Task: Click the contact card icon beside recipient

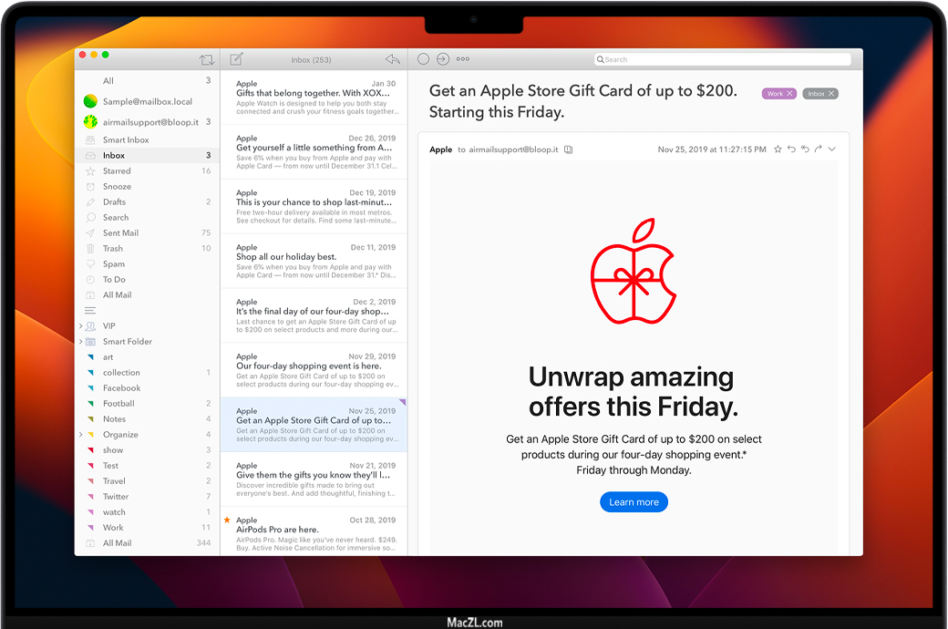Action: [x=568, y=150]
